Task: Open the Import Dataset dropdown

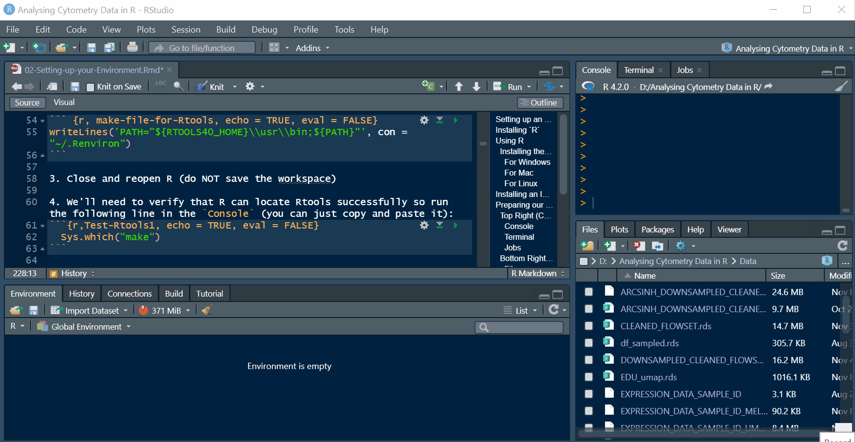Action: point(89,310)
